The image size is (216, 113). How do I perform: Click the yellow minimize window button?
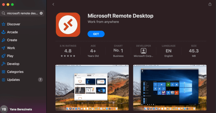tap(8, 5)
